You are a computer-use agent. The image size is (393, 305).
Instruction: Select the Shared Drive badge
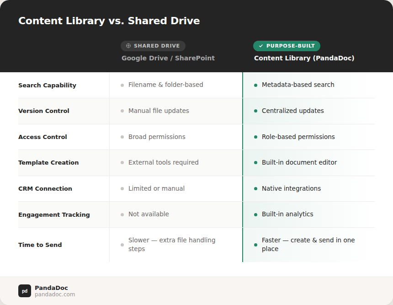tap(153, 46)
